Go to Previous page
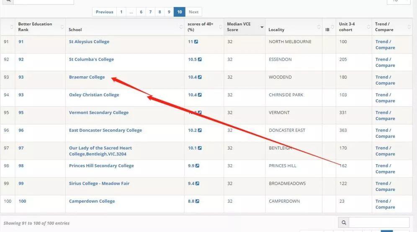This screenshot has height=232, width=417. (105, 12)
